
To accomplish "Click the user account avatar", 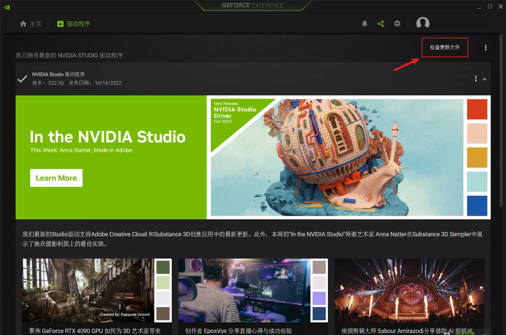I will click(x=423, y=23).
